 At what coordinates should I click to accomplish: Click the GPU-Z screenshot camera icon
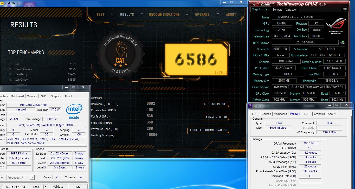point(345,9)
